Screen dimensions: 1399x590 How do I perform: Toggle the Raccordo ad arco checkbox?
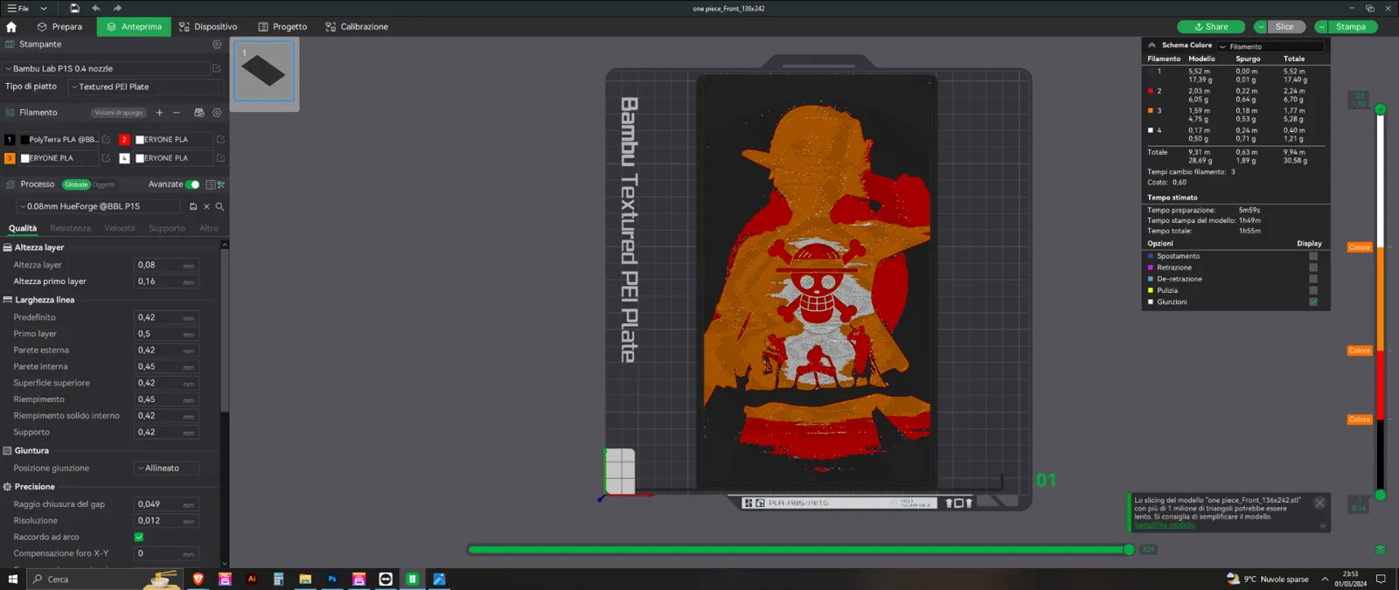tap(139, 538)
